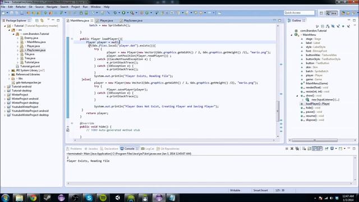Run the application with green play button
This screenshot has height=202, width=359.
[x=123, y=13]
